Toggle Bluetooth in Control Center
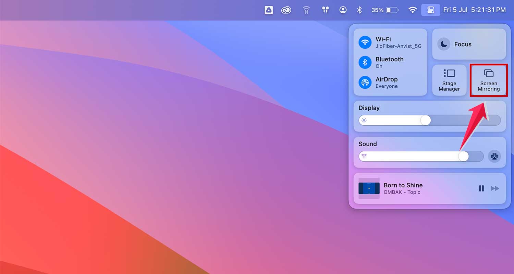 tap(366, 62)
